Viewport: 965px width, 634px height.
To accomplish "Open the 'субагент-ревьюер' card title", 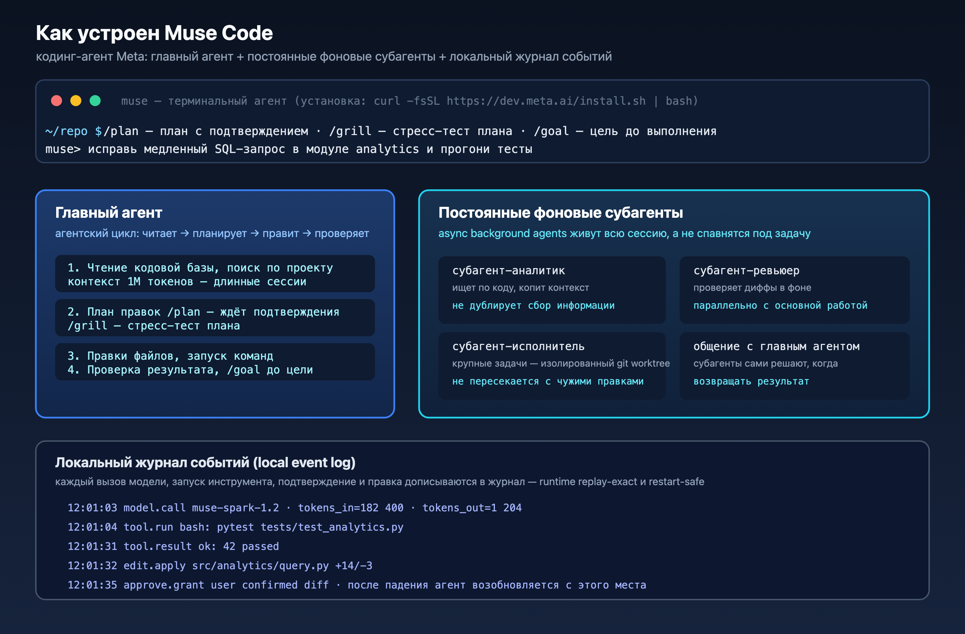I will 746,270.
